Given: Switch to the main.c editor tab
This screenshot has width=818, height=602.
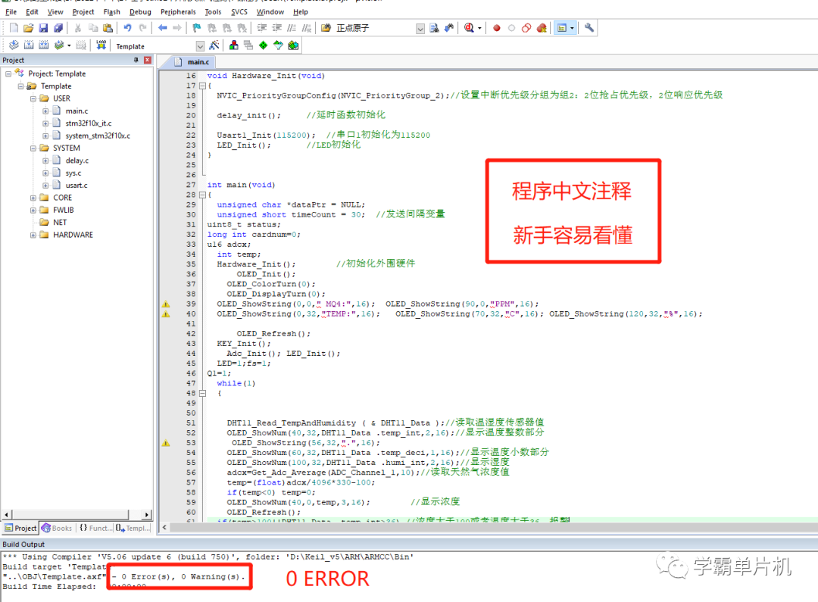Looking at the screenshot, I should (x=192, y=62).
